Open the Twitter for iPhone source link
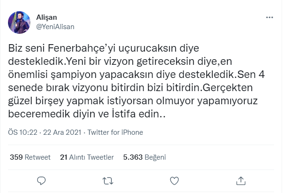The image size is (283, 193). pos(117,132)
